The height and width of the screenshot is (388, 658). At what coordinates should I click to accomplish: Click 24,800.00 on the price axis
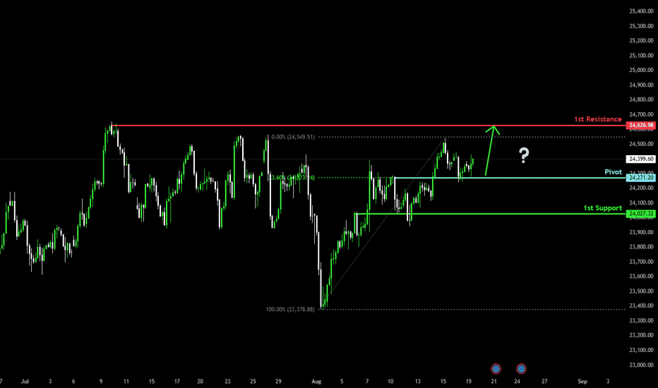[x=641, y=100]
